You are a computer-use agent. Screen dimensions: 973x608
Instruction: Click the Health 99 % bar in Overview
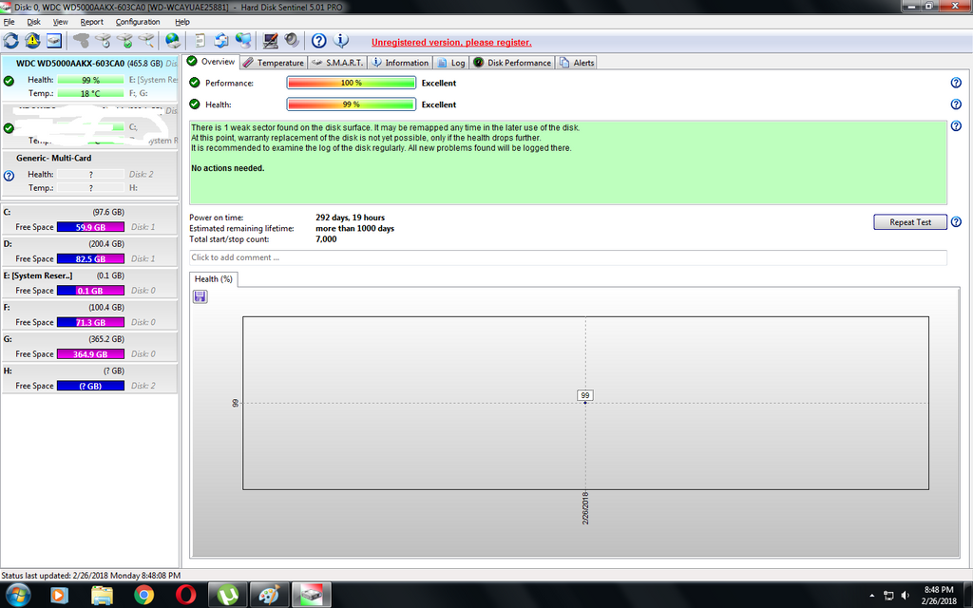coord(352,104)
